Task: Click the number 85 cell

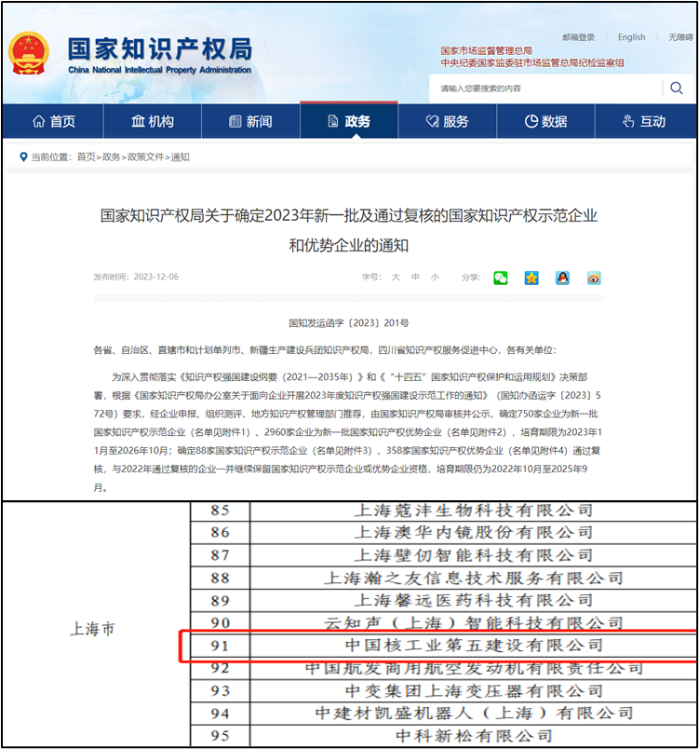Action: click(220, 511)
